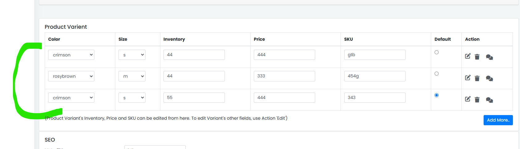Open size dropdown showing m
The height and width of the screenshot is (149, 520).
(x=132, y=76)
